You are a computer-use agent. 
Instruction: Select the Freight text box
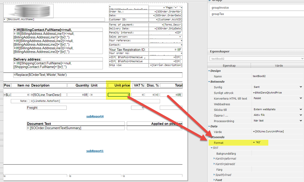(x=47, y=108)
